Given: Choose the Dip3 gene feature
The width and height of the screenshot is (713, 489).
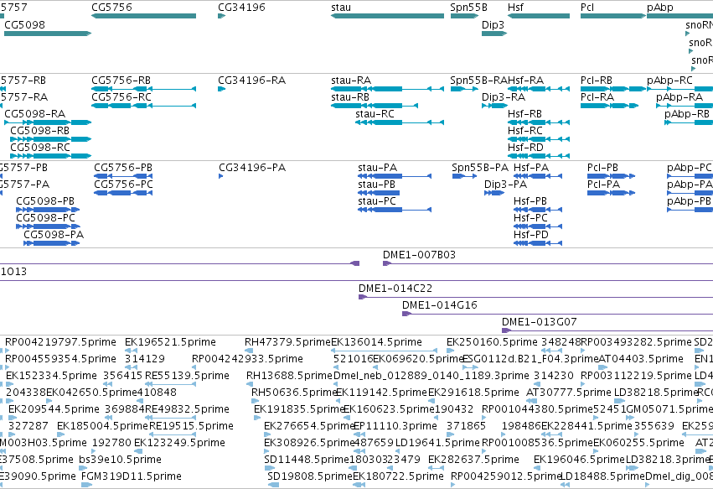Looking at the screenshot, I should click(494, 34).
